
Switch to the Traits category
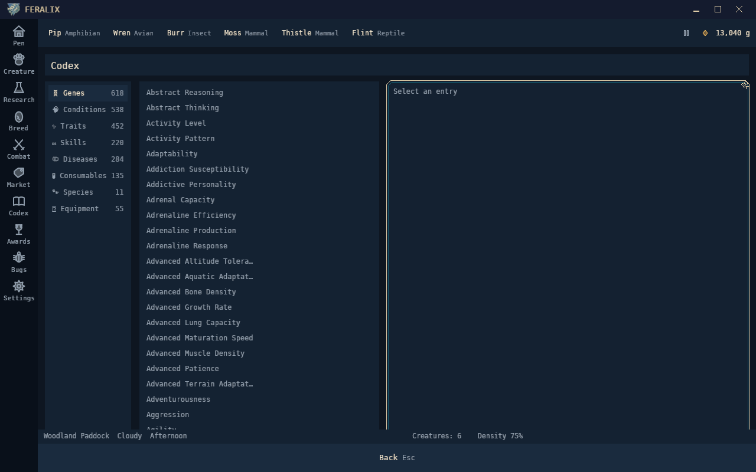coord(88,126)
